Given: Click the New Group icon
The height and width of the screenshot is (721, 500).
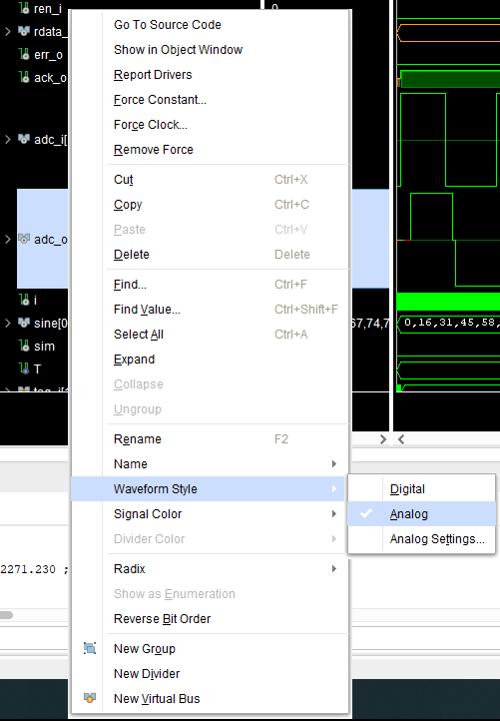Looking at the screenshot, I should [x=90, y=648].
